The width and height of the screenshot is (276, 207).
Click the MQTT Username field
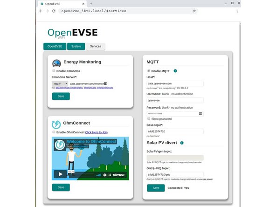coord(175,100)
